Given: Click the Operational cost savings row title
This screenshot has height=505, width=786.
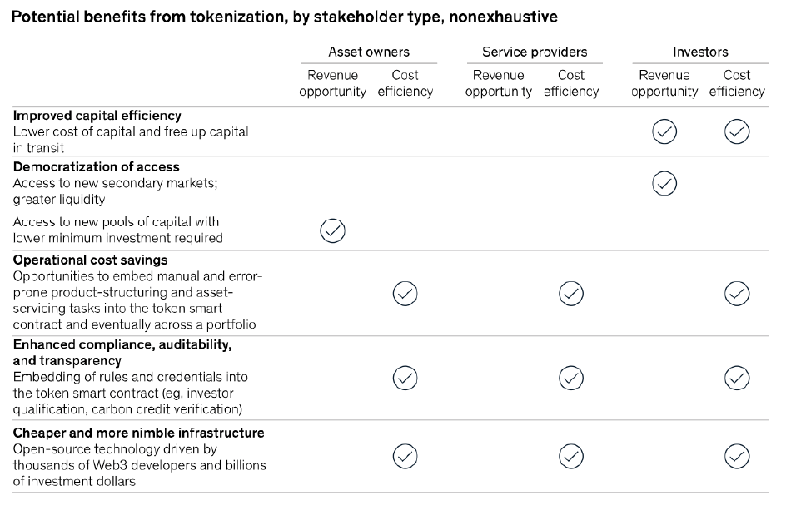Looking at the screenshot, I should tap(90, 260).
